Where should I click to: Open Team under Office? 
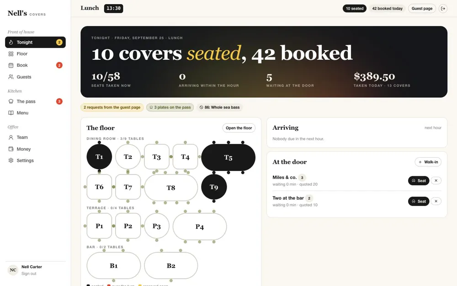point(35,138)
